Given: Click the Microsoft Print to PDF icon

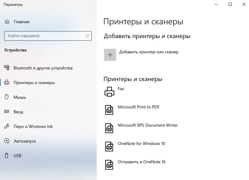Looking at the screenshot, I should click(109, 110).
